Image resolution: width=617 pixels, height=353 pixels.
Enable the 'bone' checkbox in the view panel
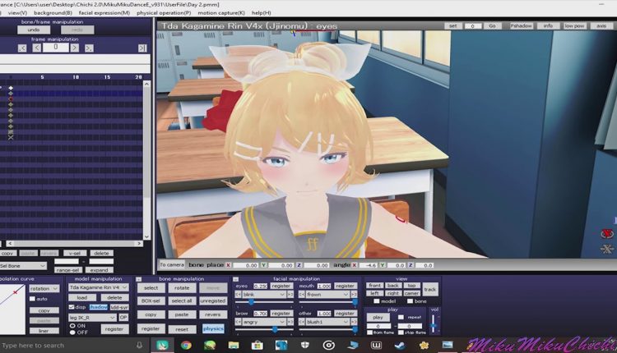coord(410,301)
